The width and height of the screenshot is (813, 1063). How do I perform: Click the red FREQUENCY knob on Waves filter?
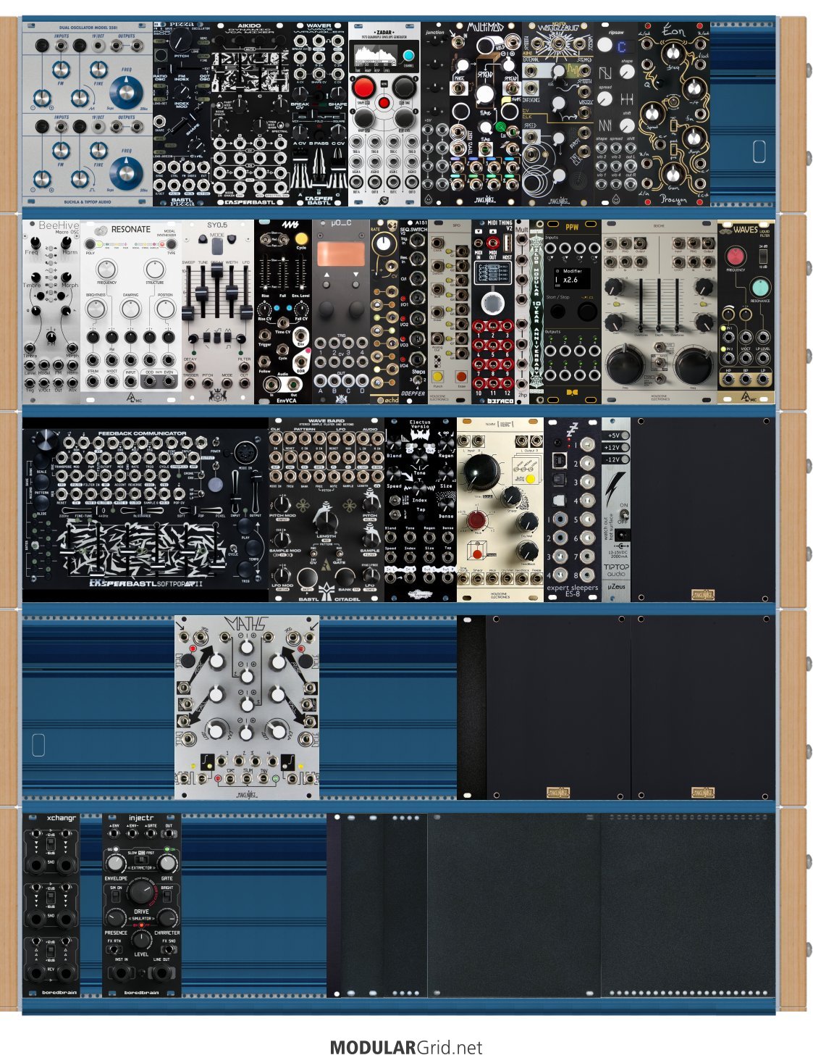[x=736, y=256]
